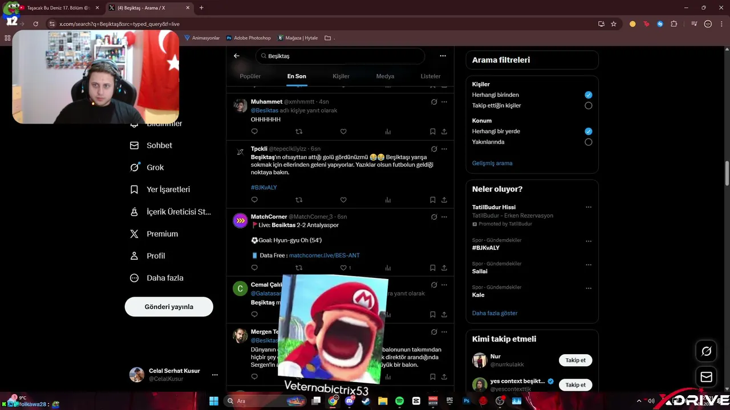
Task: Open the 'Gelişmiş arama' link
Action: coord(492,163)
